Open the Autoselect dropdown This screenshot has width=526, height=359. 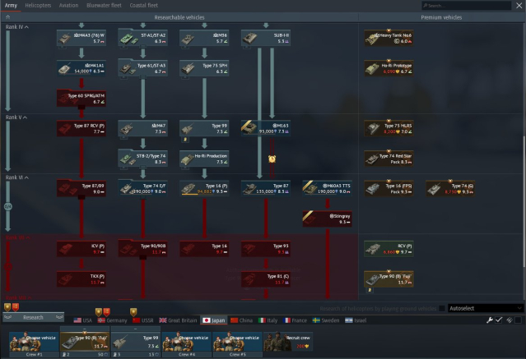(484, 308)
